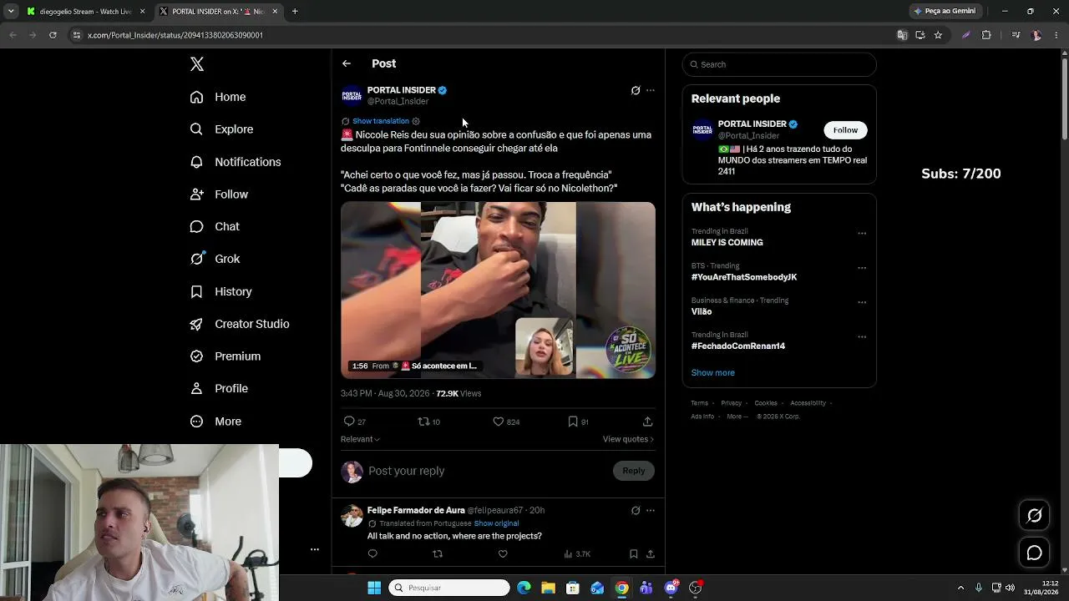Viewport: 1069px width, 601px height.
Task: Follow PORTAL INSIDER in Relevant people
Action: point(845,130)
